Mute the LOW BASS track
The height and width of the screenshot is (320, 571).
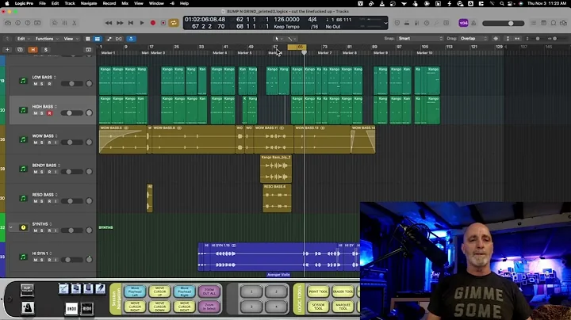pos(36,84)
